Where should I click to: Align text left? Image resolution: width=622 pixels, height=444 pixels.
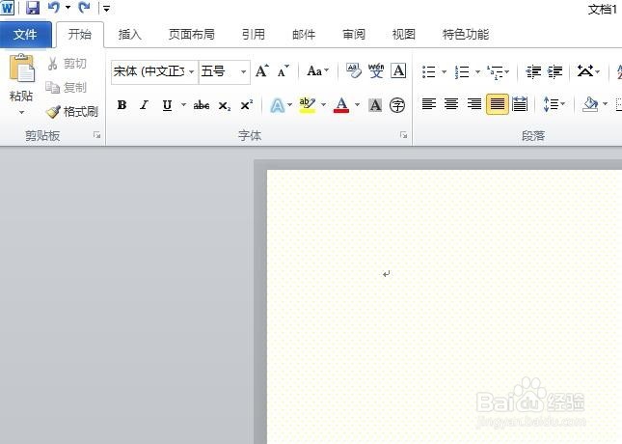coord(429,104)
